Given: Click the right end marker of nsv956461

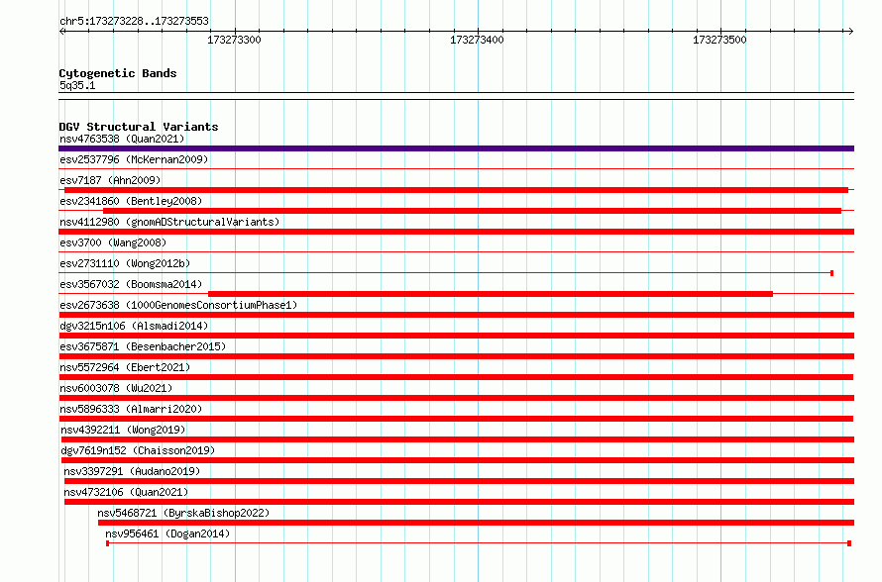Looking at the screenshot, I should click(849, 543).
